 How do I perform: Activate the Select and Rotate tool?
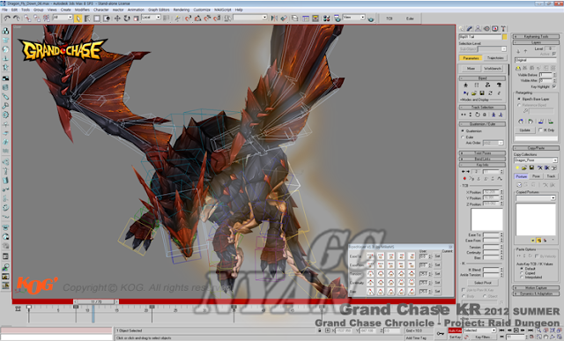[127, 18]
